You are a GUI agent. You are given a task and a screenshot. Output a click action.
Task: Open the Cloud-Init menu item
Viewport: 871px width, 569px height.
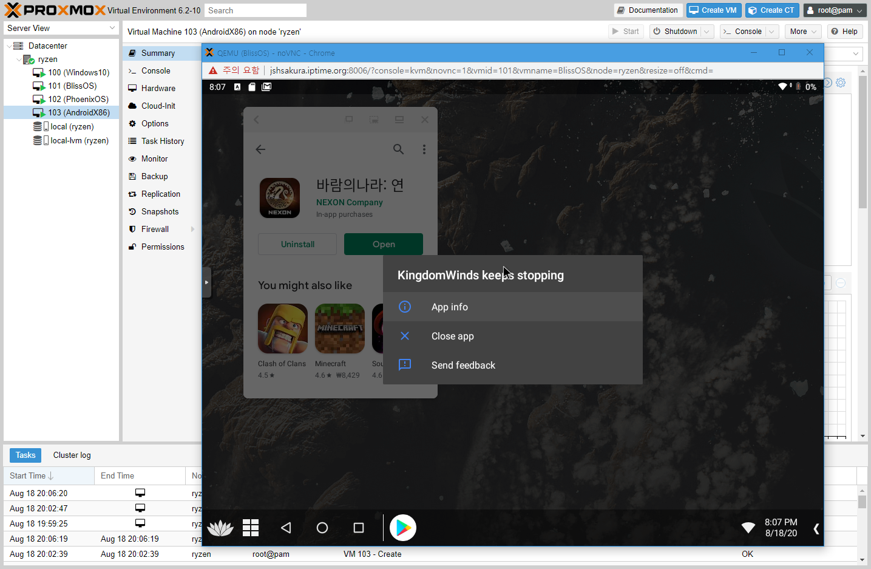click(x=162, y=106)
